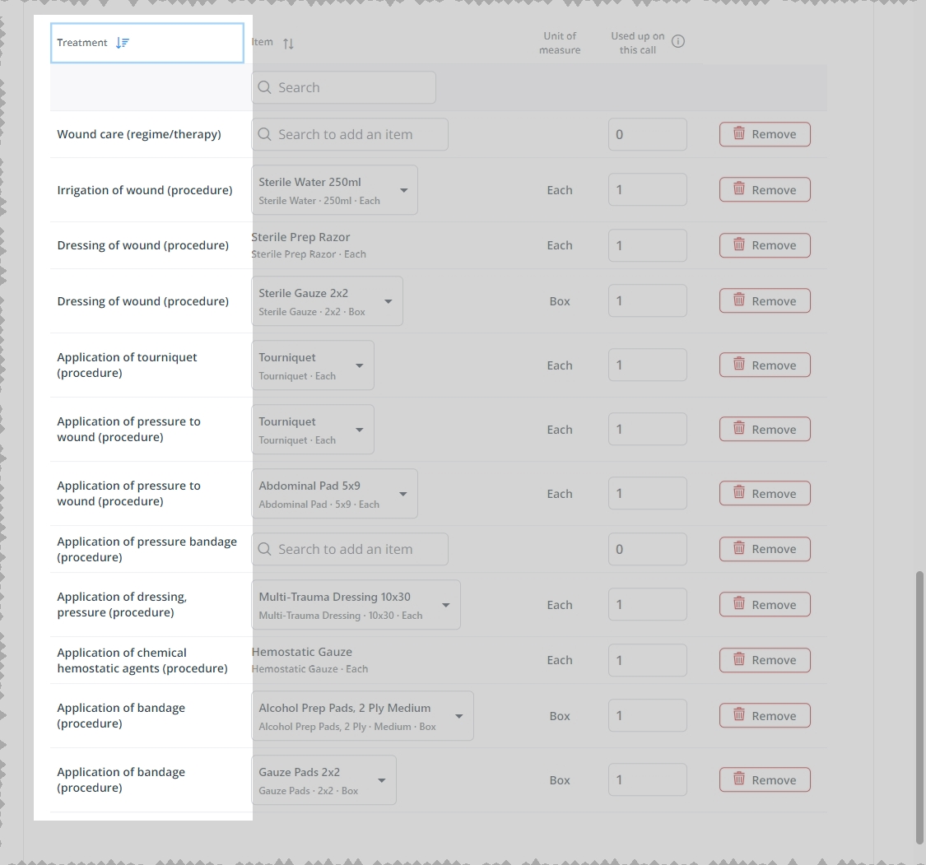Image resolution: width=926 pixels, height=865 pixels.
Task: Edit used quantity for Abdominal Pad 5x9
Action: tap(648, 493)
